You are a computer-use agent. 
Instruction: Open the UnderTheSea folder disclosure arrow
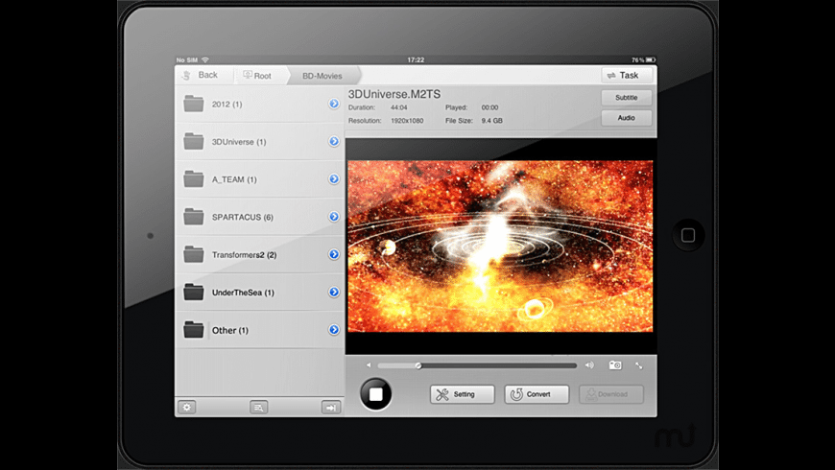click(334, 293)
